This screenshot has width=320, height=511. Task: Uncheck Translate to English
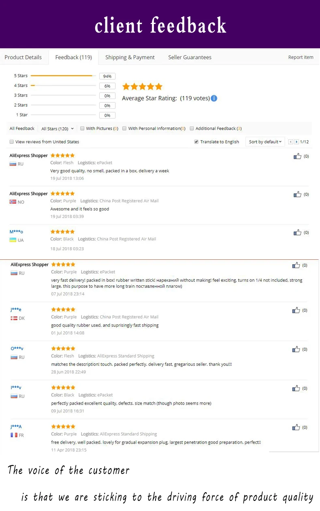pos(196,142)
